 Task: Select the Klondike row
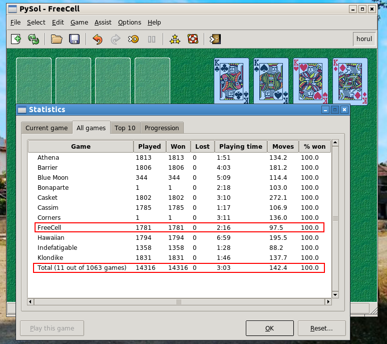click(x=179, y=258)
